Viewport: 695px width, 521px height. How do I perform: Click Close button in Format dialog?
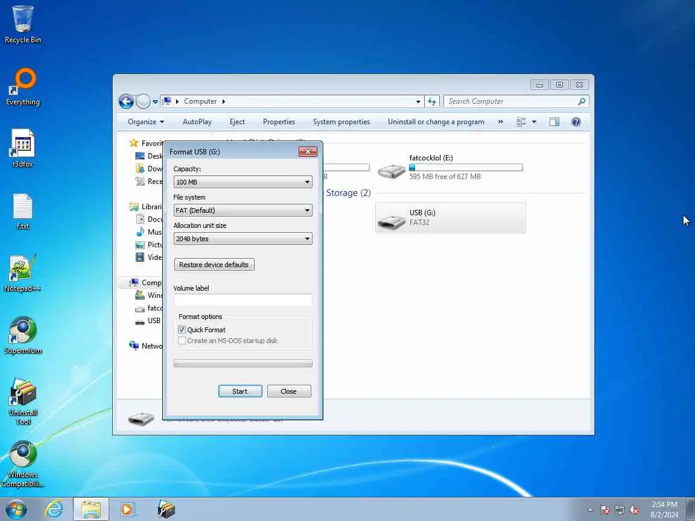(x=289, y=391)
